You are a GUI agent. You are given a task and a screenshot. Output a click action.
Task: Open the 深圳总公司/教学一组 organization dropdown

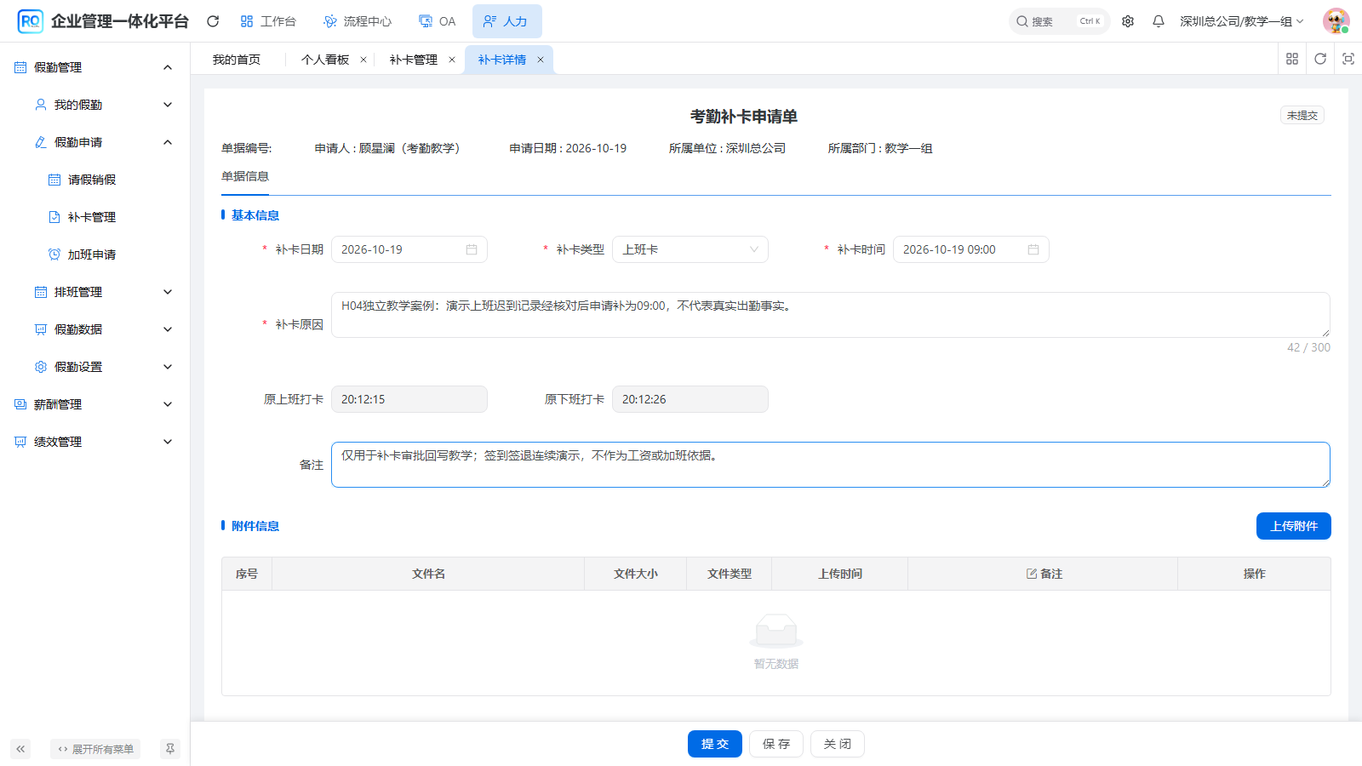[1241, 21]
